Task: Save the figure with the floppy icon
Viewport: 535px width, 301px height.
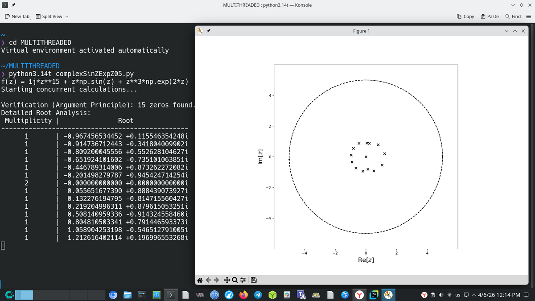Action: (x=253, y=280)
